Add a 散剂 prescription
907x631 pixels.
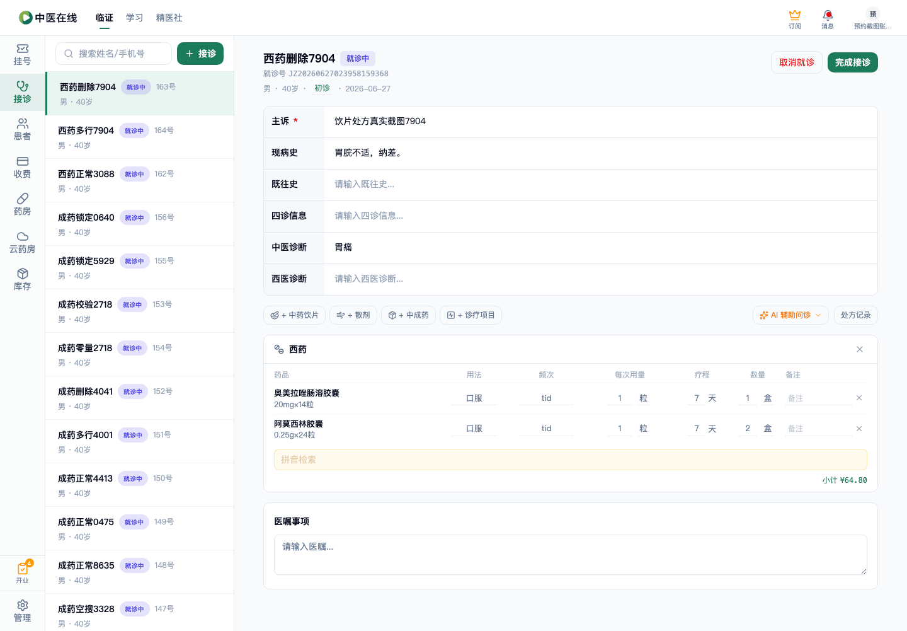(x=353, y=315)
